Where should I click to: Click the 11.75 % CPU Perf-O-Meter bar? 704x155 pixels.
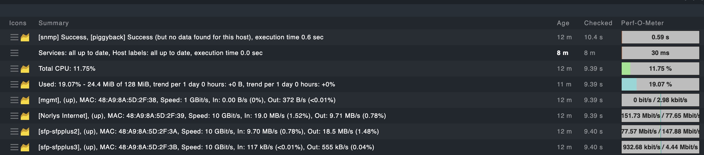[660, 69]
